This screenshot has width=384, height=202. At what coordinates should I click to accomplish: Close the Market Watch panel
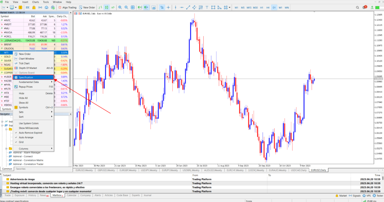click(x=71, y=12)
